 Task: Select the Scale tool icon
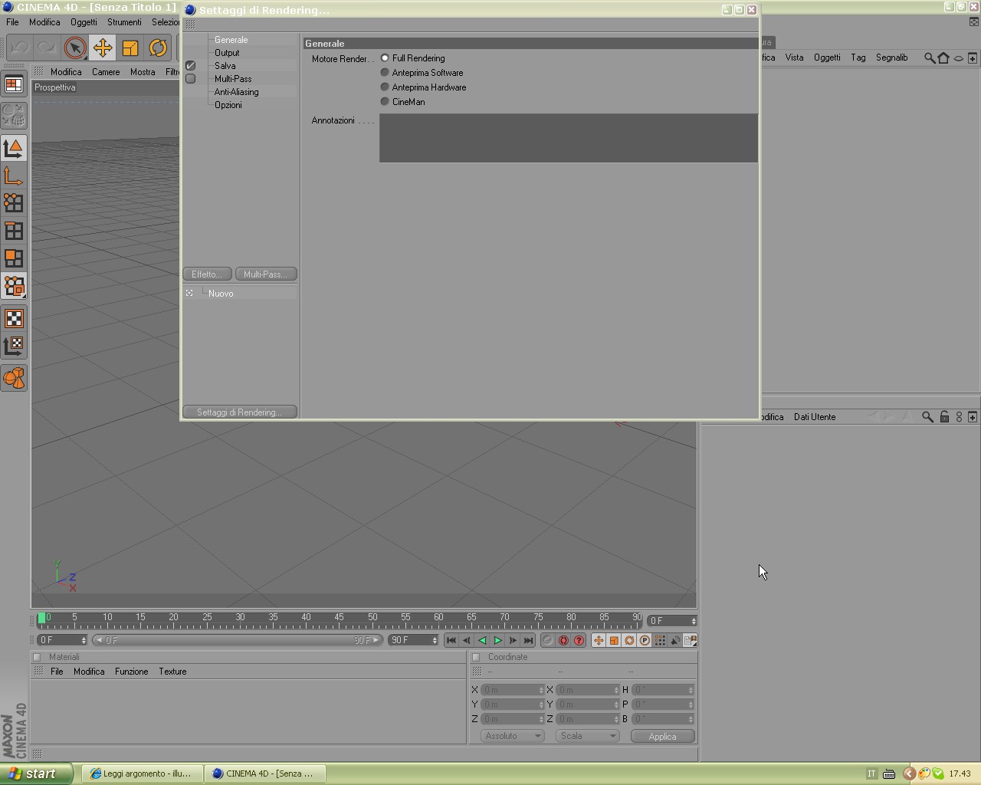coord(130,48)
